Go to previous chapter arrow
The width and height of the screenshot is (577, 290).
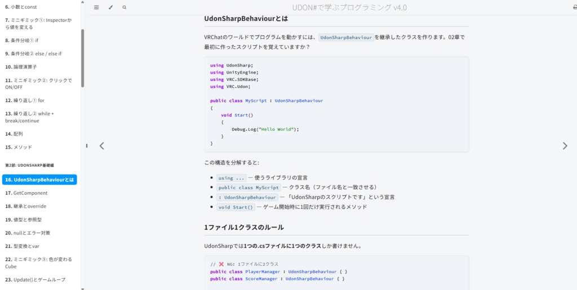click(x=102, y=146)
